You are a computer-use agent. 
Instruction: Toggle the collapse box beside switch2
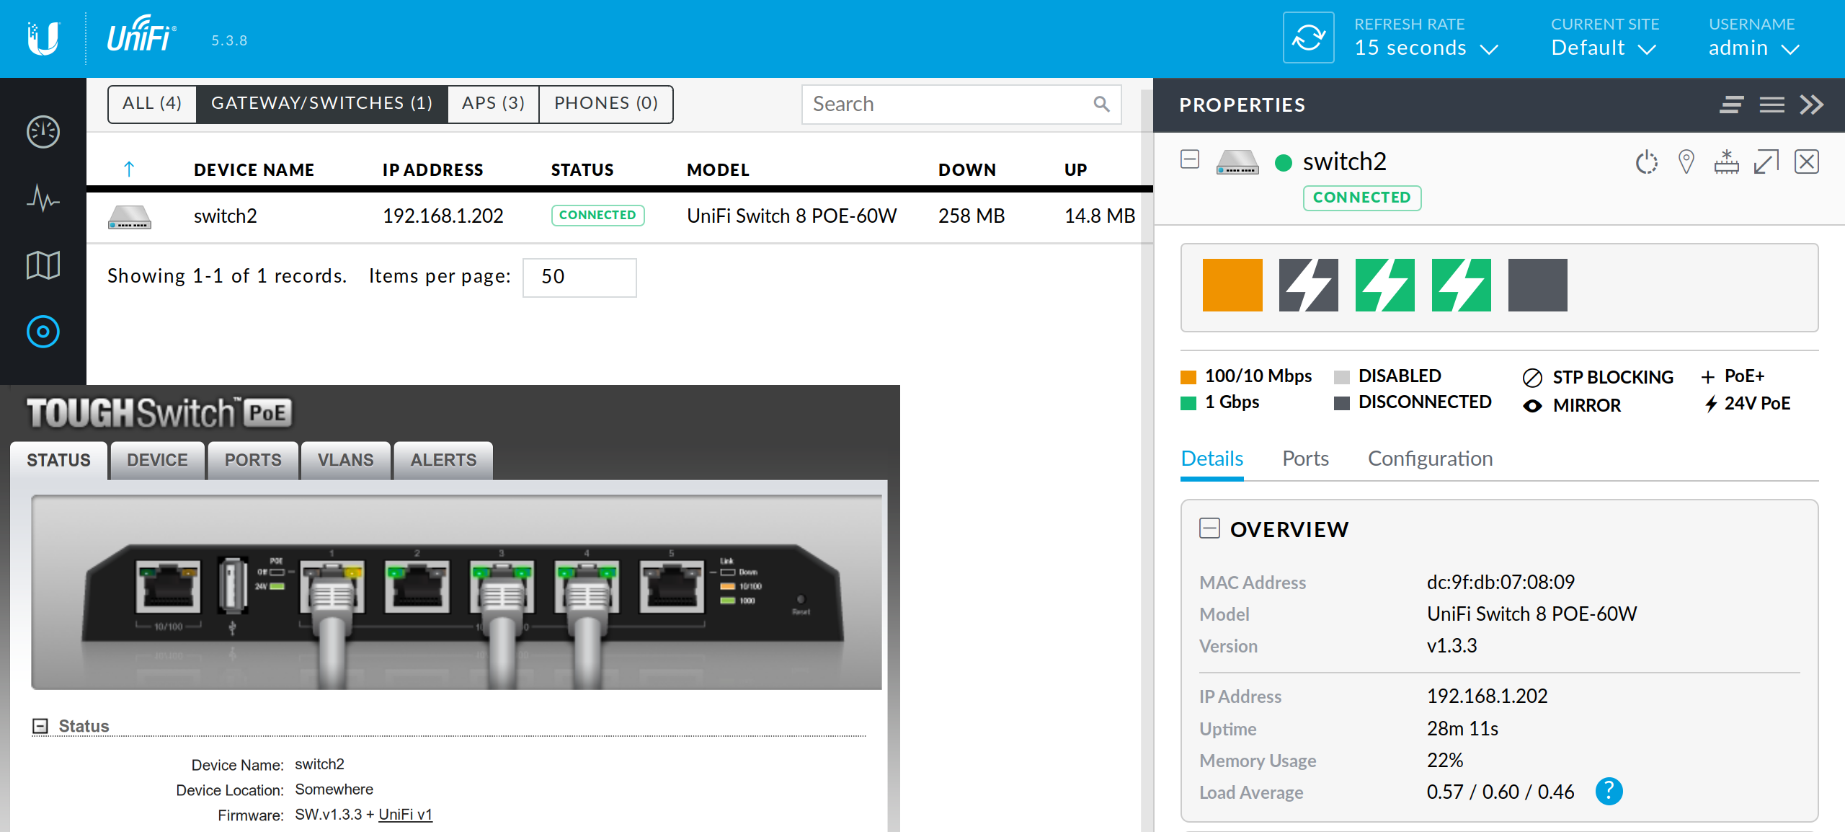point(1190,159)
